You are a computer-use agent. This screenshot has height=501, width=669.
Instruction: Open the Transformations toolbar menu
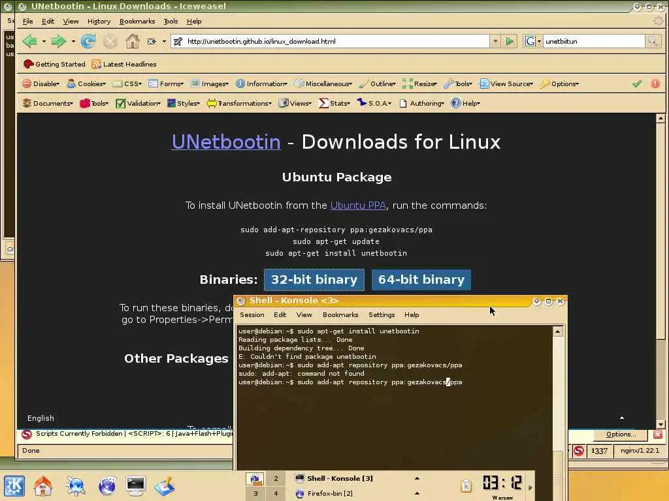click(239, 103)
